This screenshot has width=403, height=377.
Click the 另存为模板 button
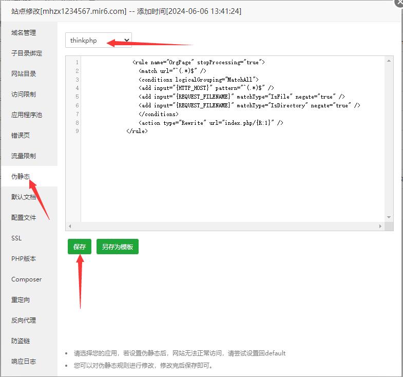point(117,247)
